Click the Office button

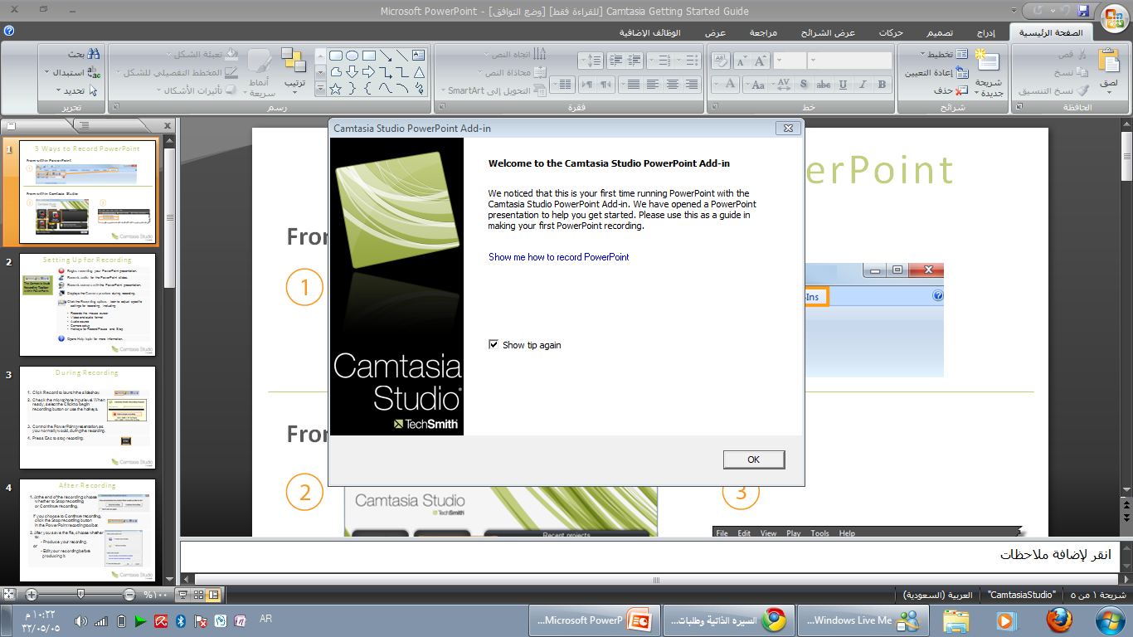coord(1113,18)
